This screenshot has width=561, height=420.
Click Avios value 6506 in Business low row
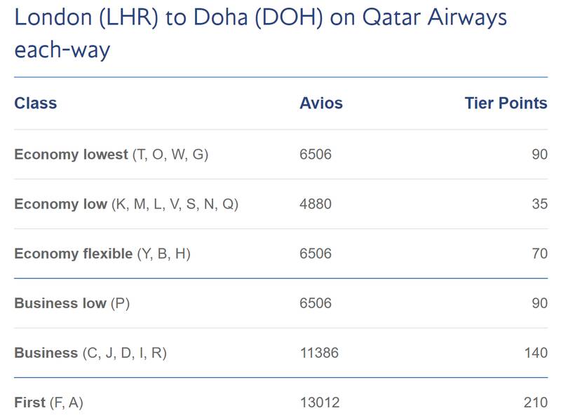[316, 304]
